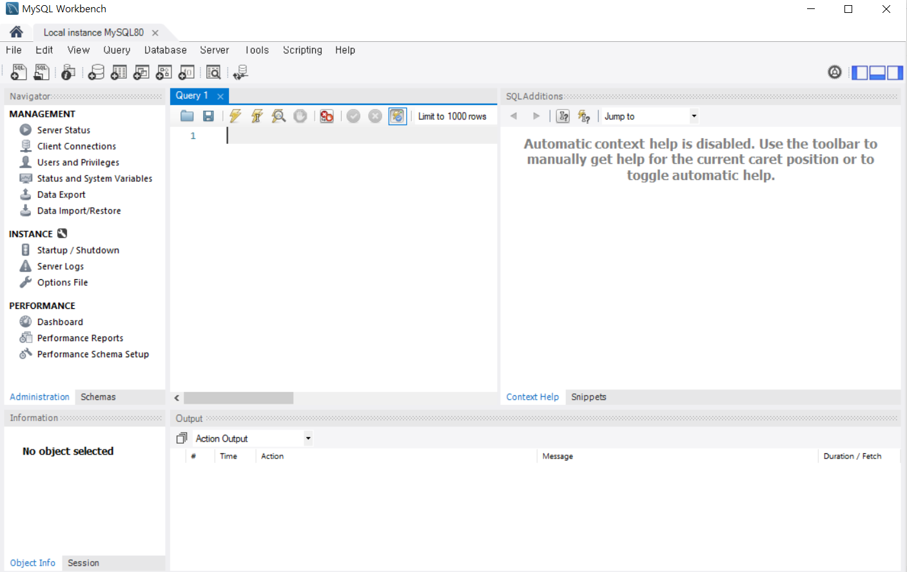The height and width of the screenshot is (572, 907).
Task: Close the Query 1 tab
Action: 220,96
